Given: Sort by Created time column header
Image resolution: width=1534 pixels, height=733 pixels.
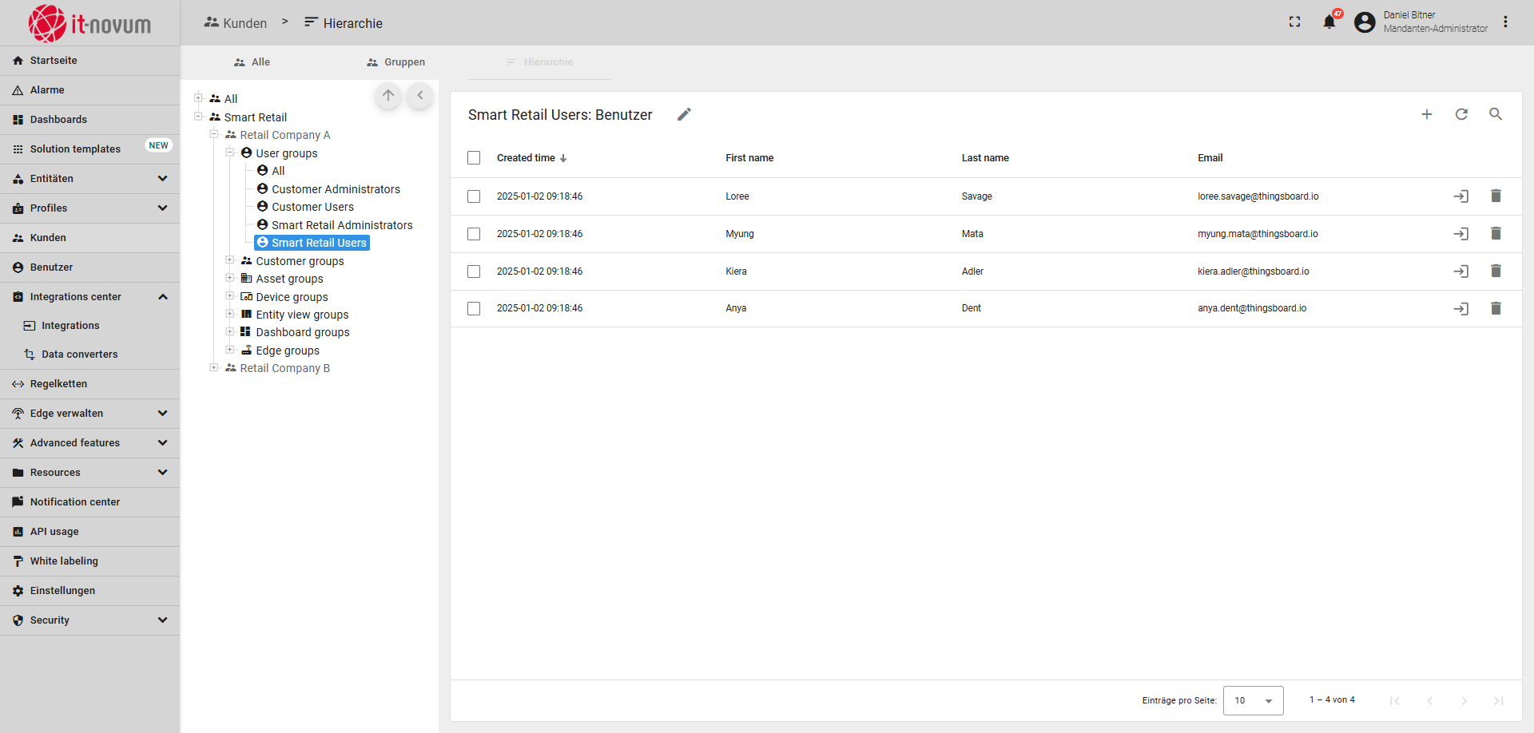Looking at the screenshot, I should [526, 158].
